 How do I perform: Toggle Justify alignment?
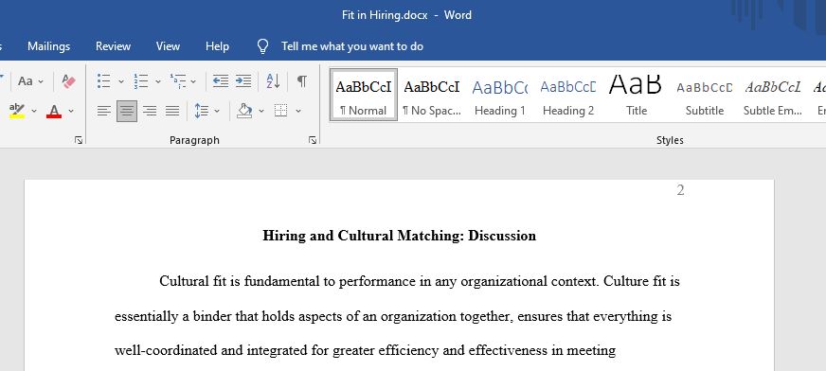[x=172, y=111]
